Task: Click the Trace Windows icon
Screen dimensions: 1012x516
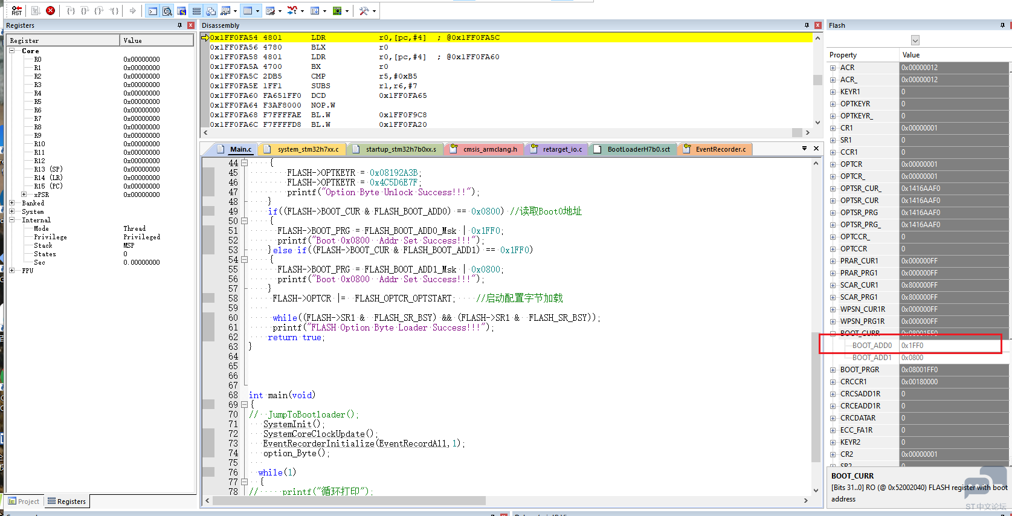Action: (x=315, y=10)
